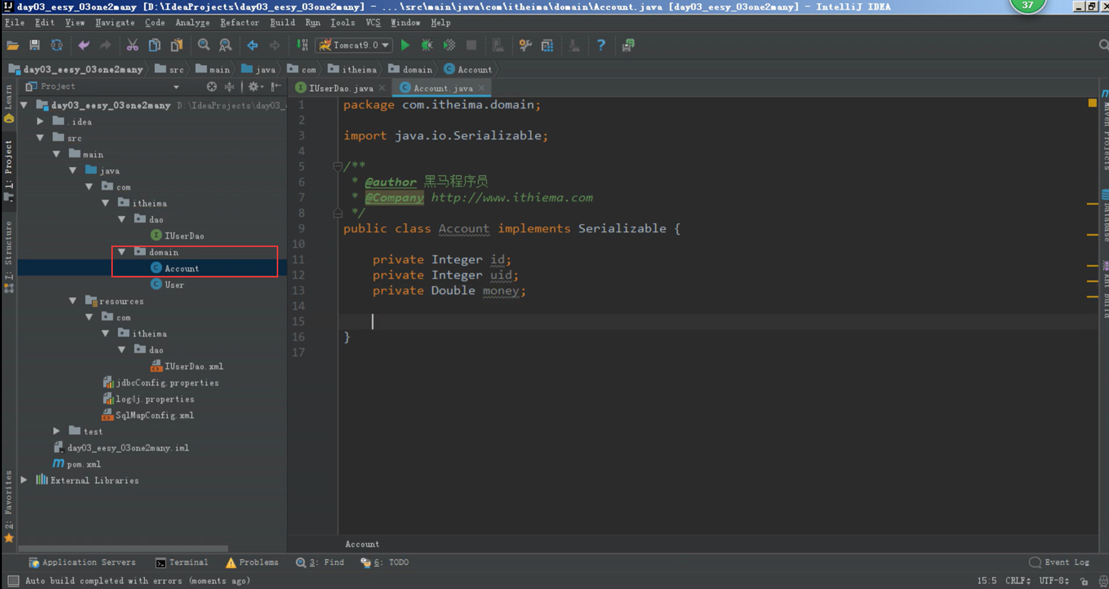Viewport: 1109px width, 589px height.
Task: Click the Scroll from Source crosshair icon
Action: pos(212,87)
